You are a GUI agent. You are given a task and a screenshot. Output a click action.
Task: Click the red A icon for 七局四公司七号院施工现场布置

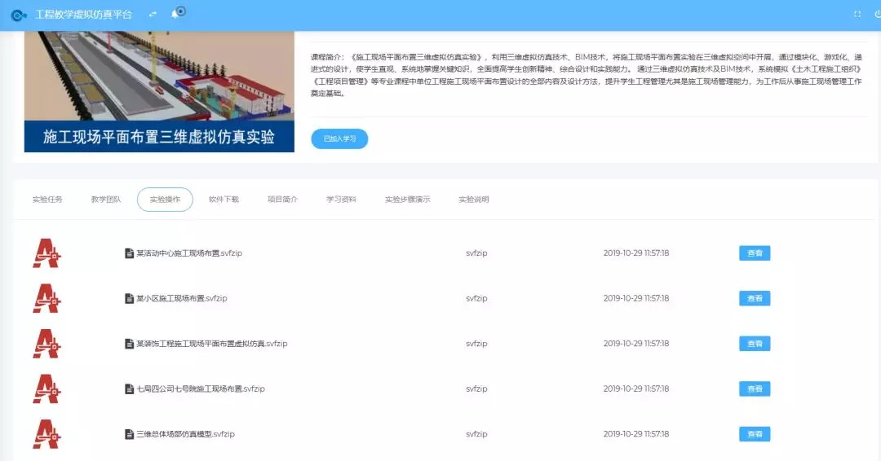point(46,389)
